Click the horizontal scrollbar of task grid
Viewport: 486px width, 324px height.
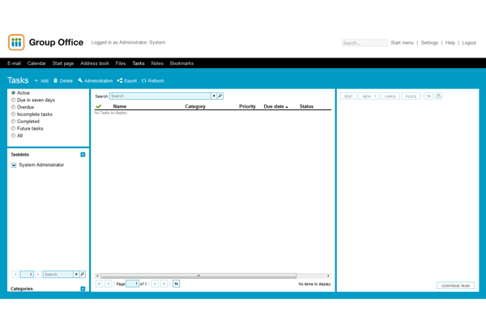198,276
